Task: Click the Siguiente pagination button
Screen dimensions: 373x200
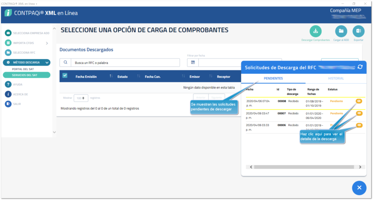Action: tap(217, 98)
